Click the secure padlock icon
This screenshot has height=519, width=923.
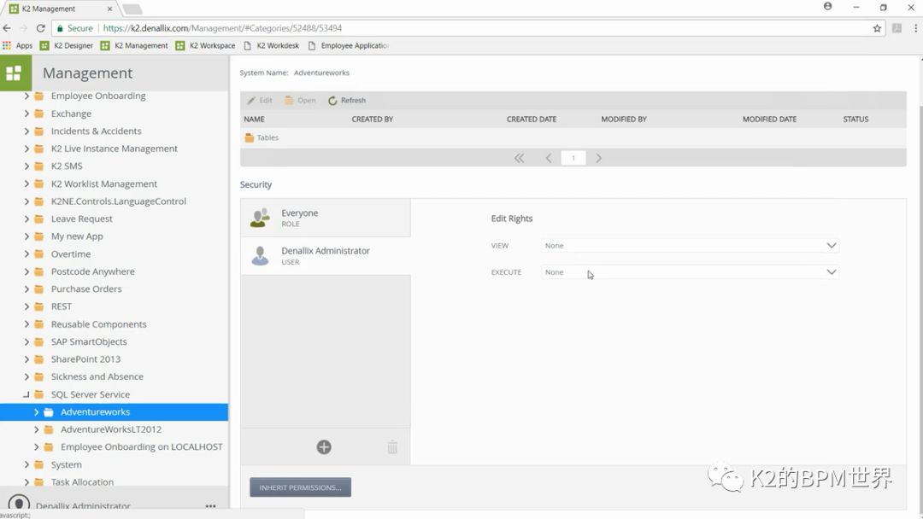[x=60, y=28]
